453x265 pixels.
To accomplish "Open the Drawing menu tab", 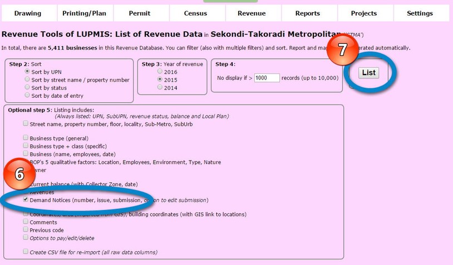I will pyautogui.click(x=29, y=13).
